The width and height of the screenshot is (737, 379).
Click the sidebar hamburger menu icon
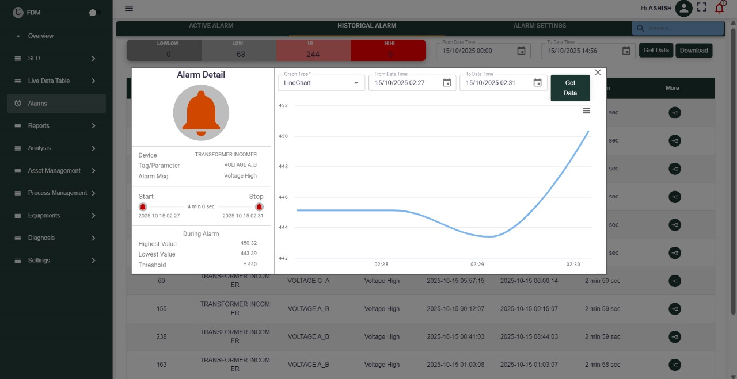point(128,8)
